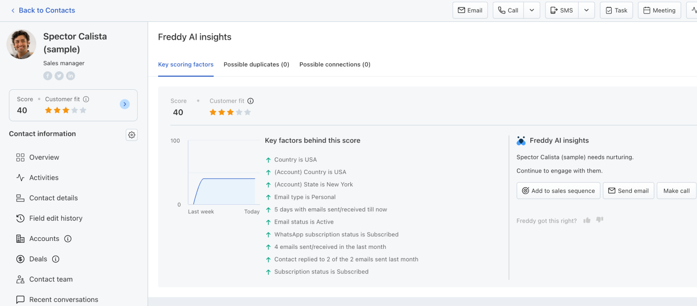This screenshot has width=697, height=306.
Task: Click the Sales manager job title
Action: point(64,63)
